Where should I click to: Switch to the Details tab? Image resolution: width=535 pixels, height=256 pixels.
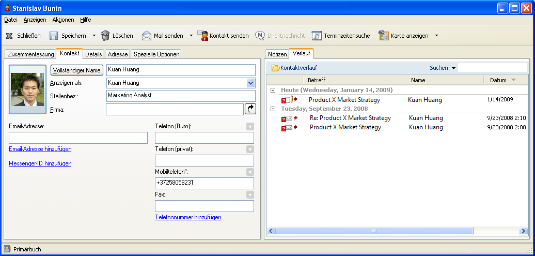tap(93, 54)
